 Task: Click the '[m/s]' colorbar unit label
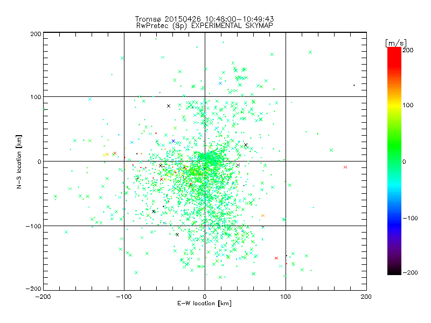(395, 43)
